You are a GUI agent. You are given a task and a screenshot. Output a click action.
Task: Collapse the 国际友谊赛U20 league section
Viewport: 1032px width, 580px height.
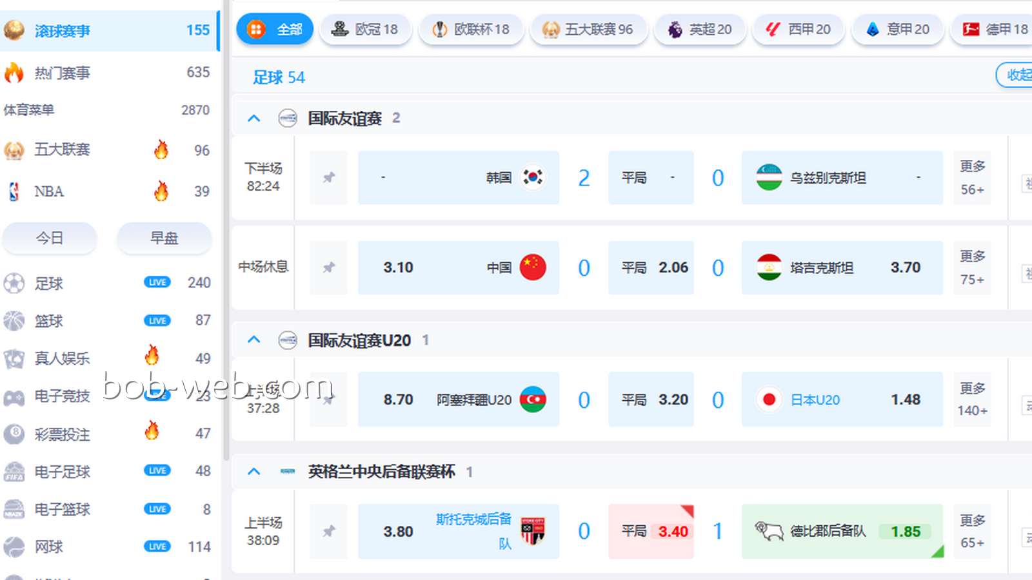(254, 340)
